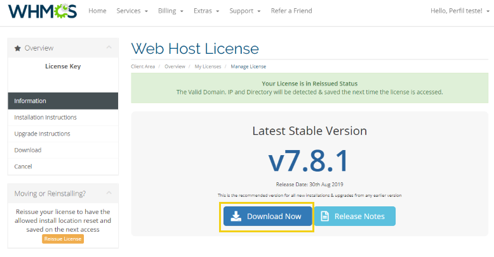Viewport: 494px width, 257px height.
Task: Click the Download Now button
Action: tap(268, 216)
